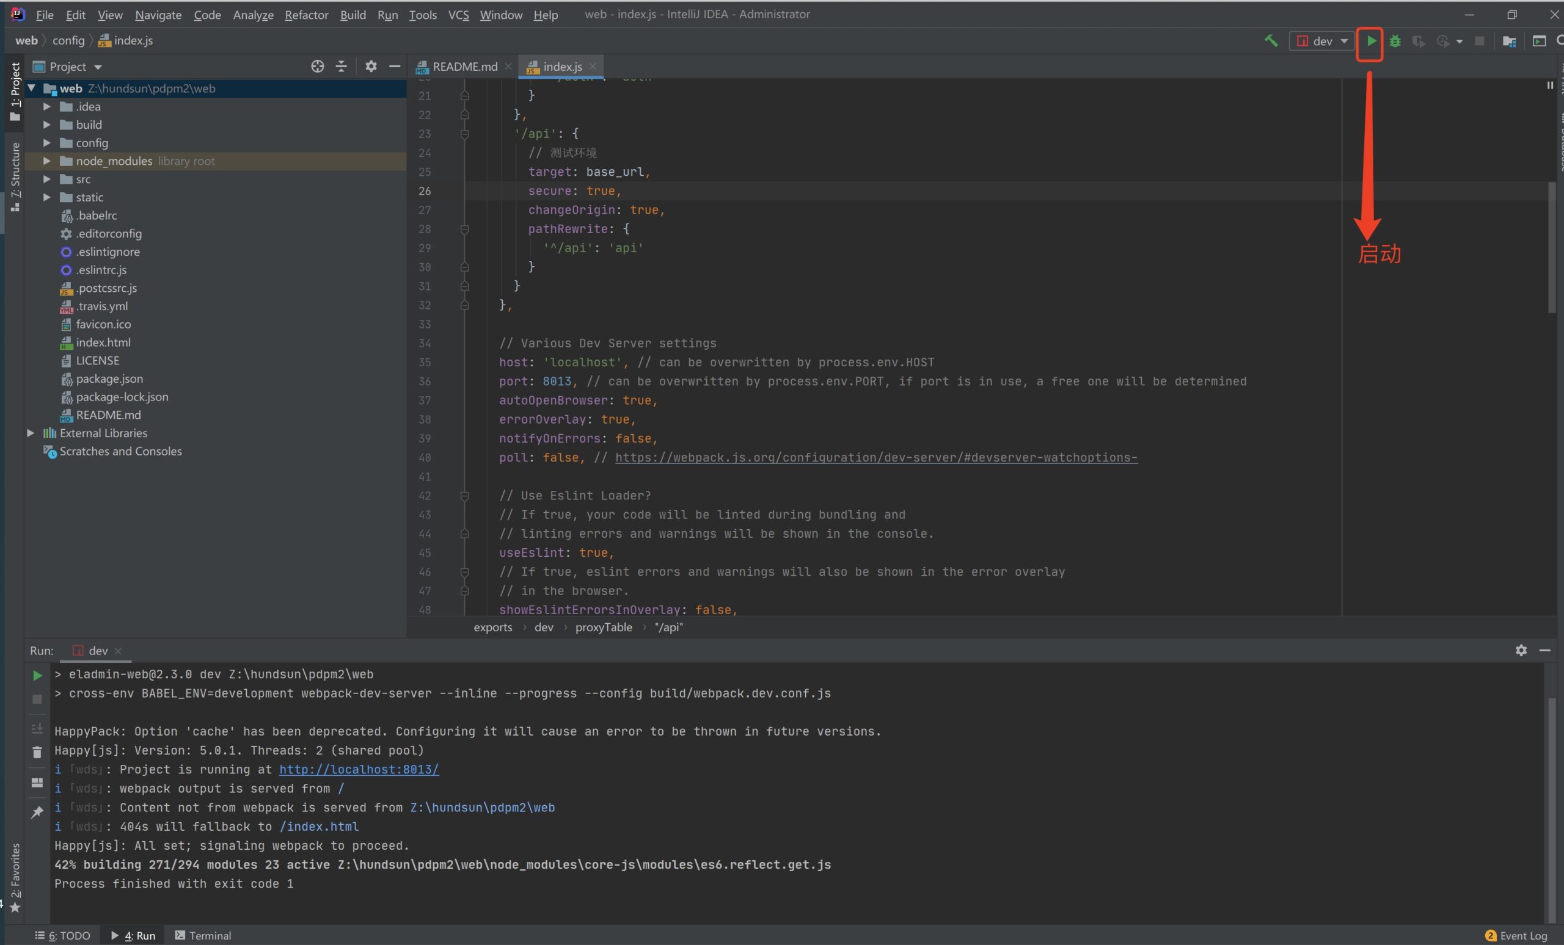The width and height of the screenshot is (1564, 945).
Task: Toggle the Z: Structure tool window
Action: coord(15,176)
